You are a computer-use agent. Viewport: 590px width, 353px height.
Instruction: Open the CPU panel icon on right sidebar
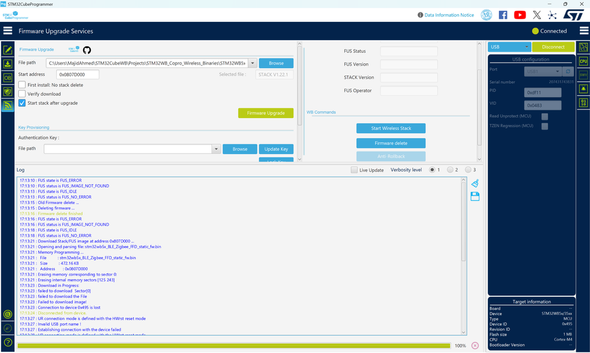(584, 61)
